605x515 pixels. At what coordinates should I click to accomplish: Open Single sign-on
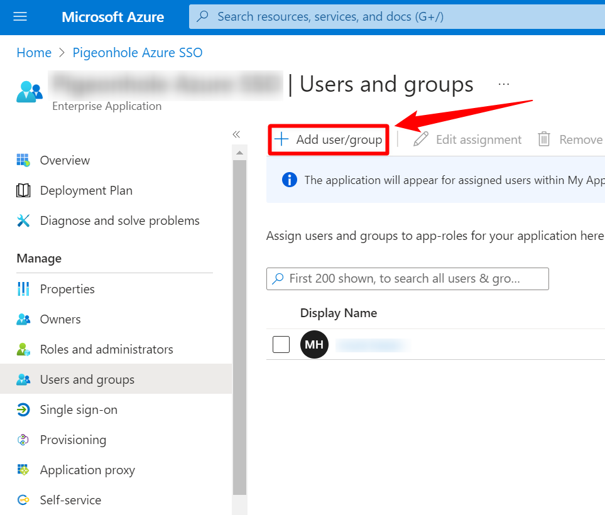click(79, 409)
